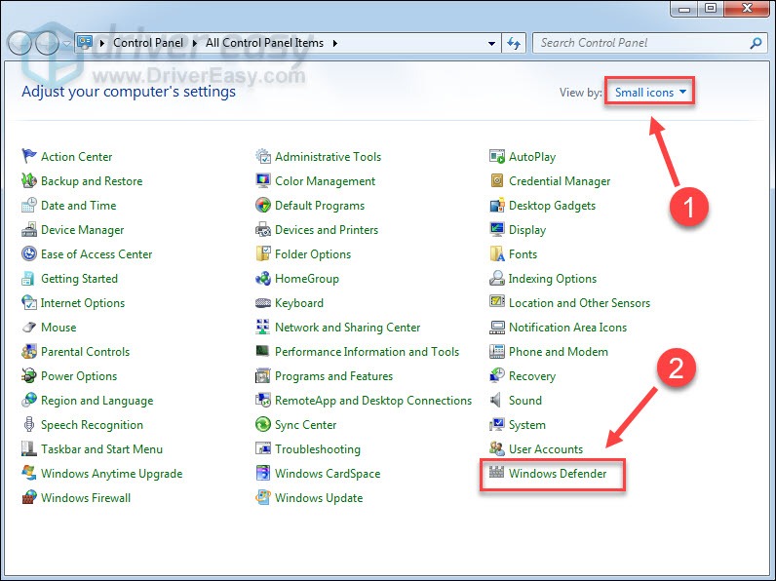The width and height of the screenshot is (776, 581).
Task: Expand arrow after Control Panel breadcrumb
Action: [x=195, y=43]
